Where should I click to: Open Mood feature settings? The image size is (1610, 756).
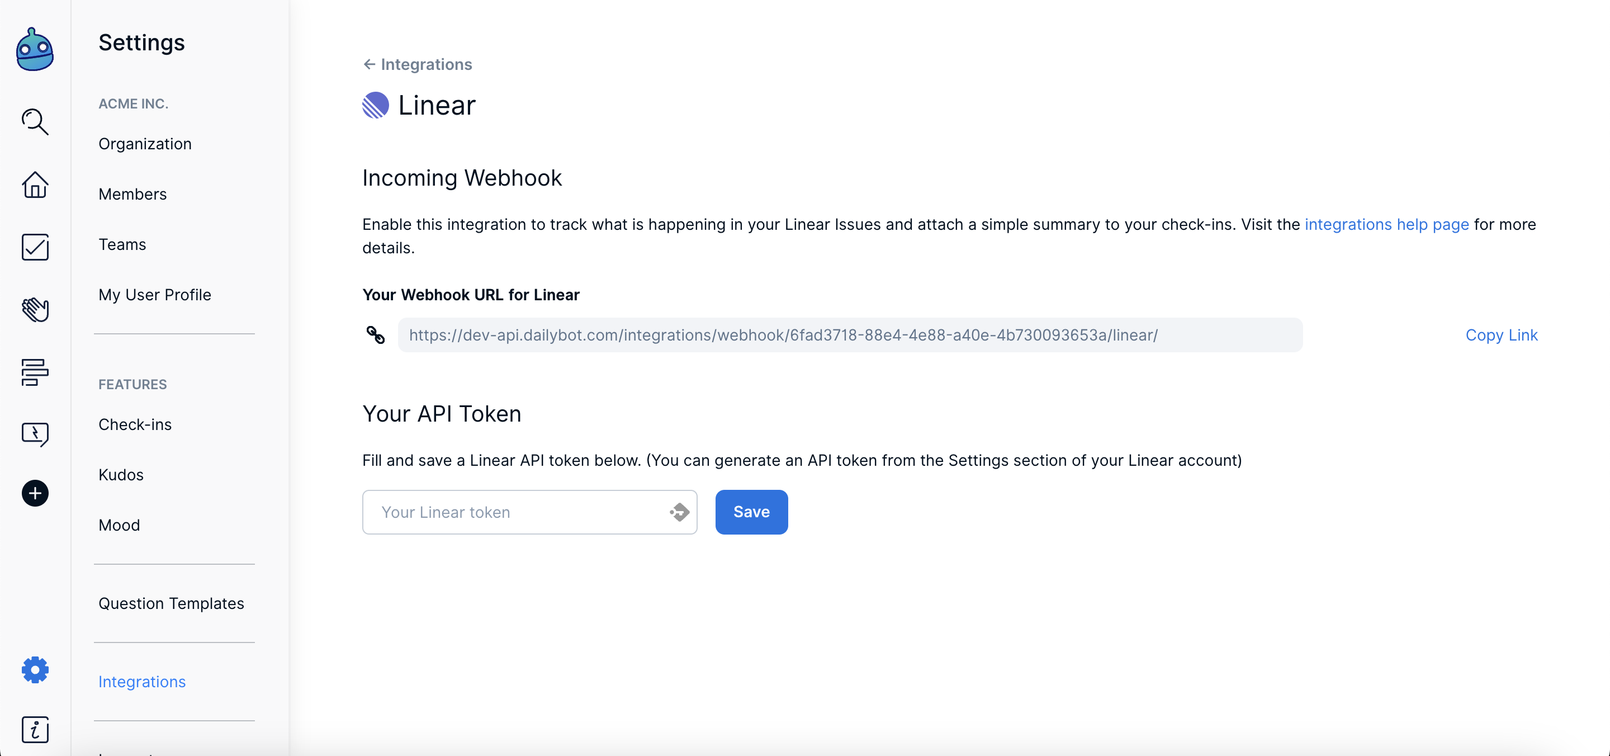tap(120, 525)
